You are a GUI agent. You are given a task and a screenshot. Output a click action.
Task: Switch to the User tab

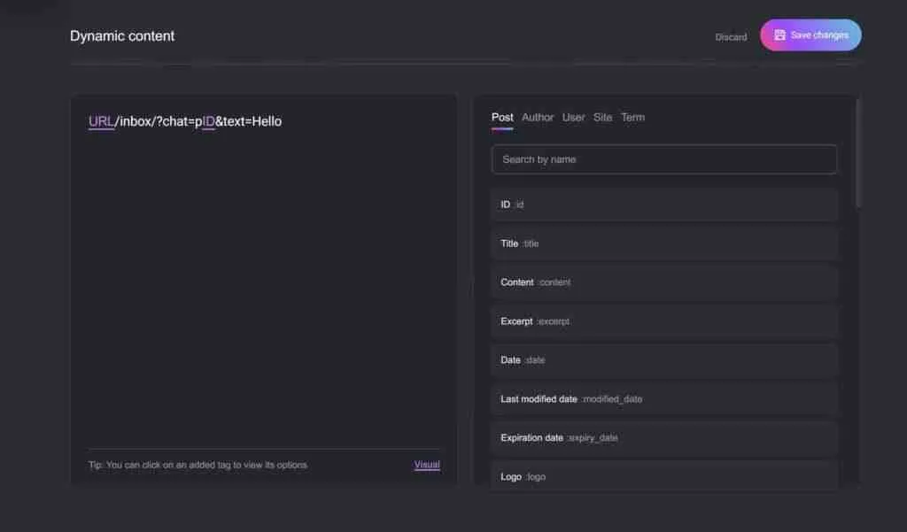pos(573,117)
